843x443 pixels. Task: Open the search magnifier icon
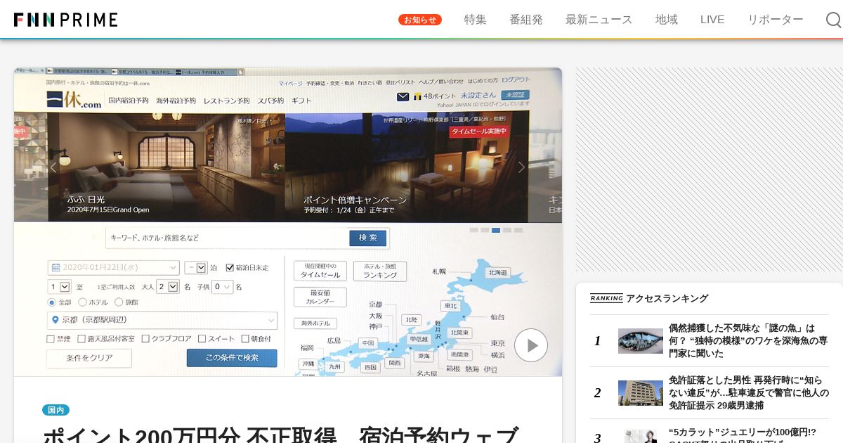[833, 20]
